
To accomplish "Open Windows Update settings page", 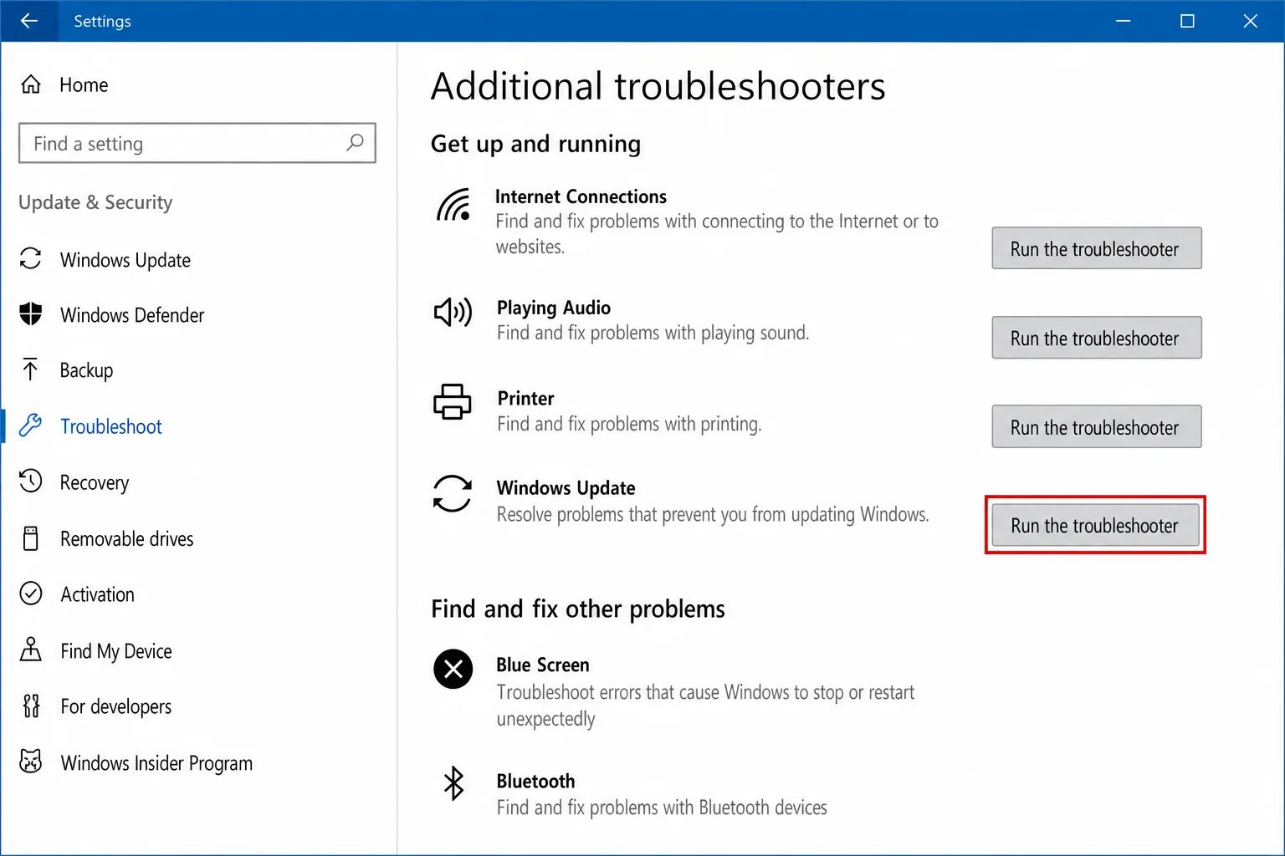I will pos(125,260).
